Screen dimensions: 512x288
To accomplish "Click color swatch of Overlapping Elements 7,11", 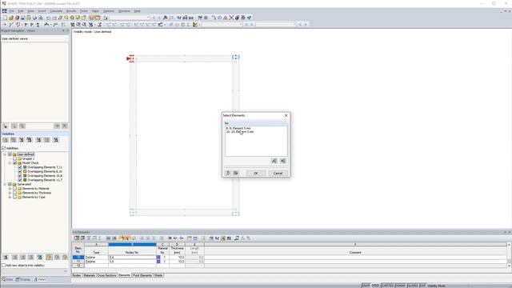I will 25,167.
